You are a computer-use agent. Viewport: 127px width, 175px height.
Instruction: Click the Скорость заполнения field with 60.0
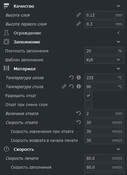104,167
